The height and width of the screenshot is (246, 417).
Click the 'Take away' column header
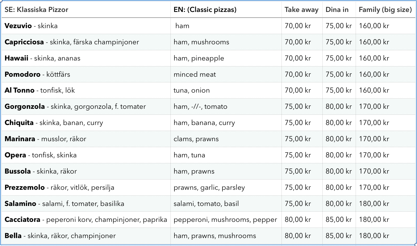click(x=301, y=10)
